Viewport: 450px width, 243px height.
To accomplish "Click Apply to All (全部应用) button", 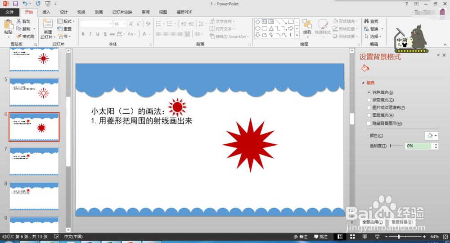I will pos(373,222).
